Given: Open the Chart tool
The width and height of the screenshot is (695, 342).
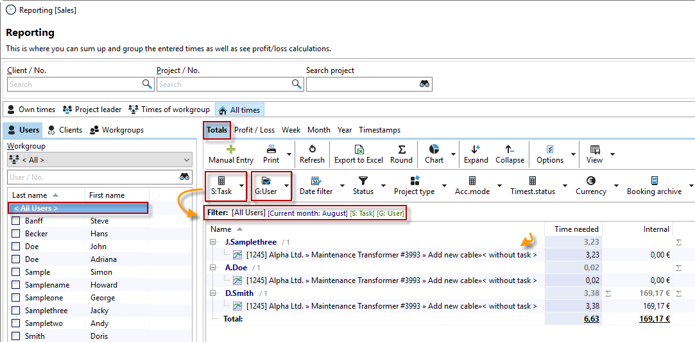Looking at the screenshot, I should [434, 149].
